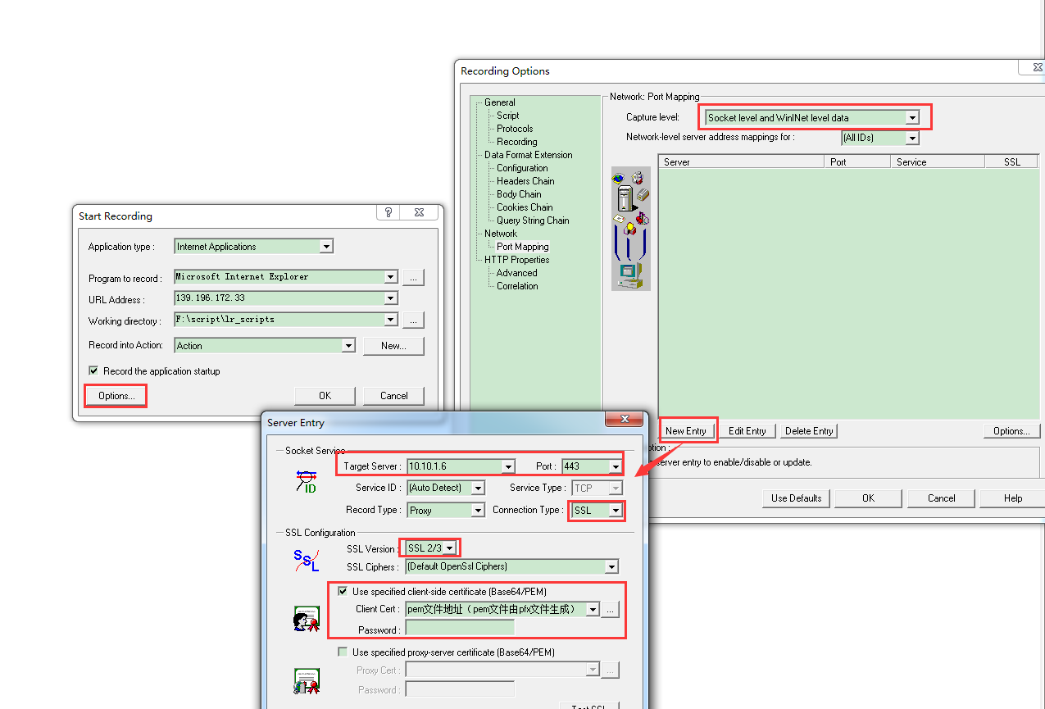The width and height of the screenshot is (1045, 709).
Task: Select HTTP Properties tree node
Action: 516,260
